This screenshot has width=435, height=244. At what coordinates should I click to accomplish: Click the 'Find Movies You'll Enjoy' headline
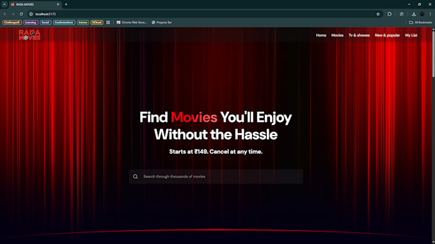tap(216, 117)
